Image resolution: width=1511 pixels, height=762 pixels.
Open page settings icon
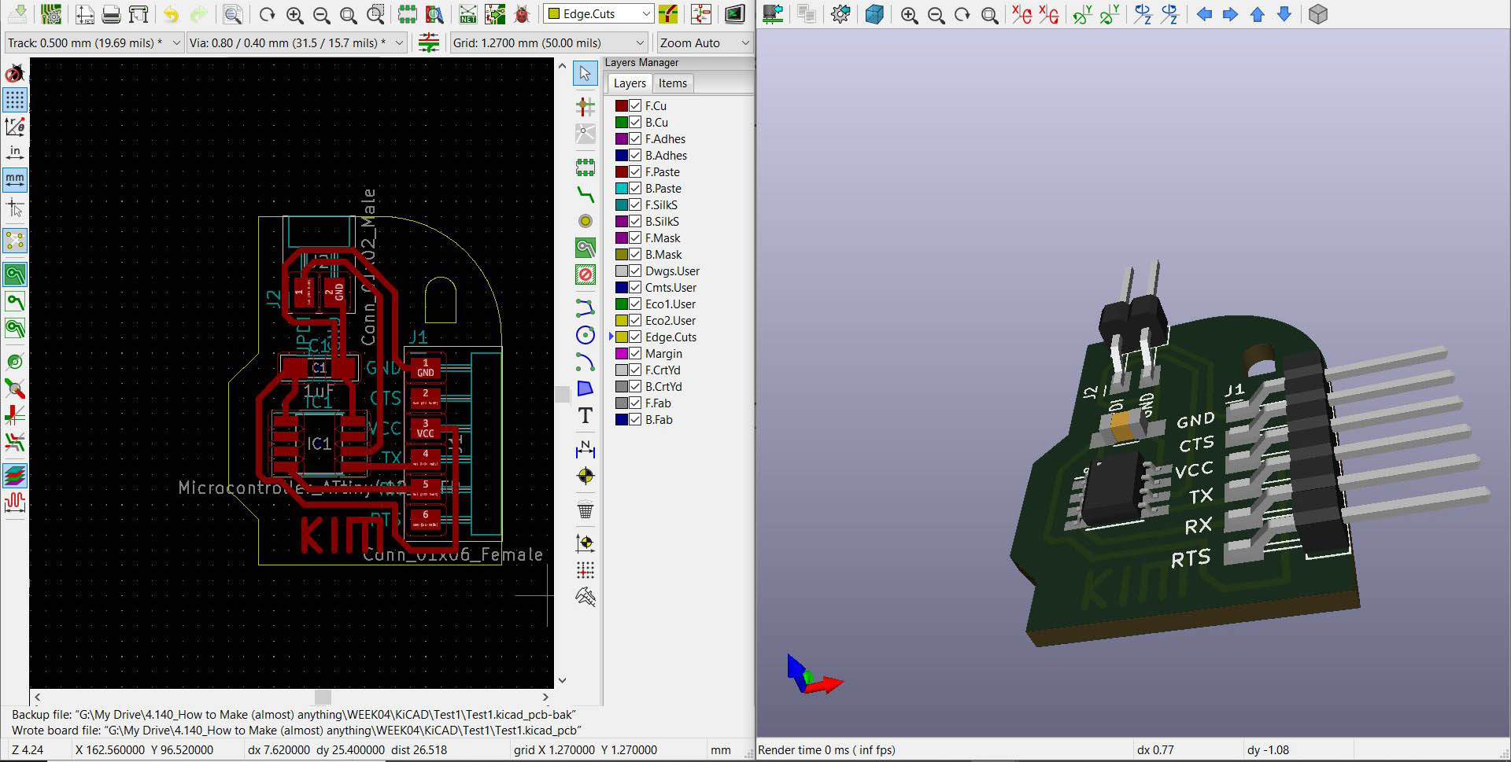click(84, 14)
